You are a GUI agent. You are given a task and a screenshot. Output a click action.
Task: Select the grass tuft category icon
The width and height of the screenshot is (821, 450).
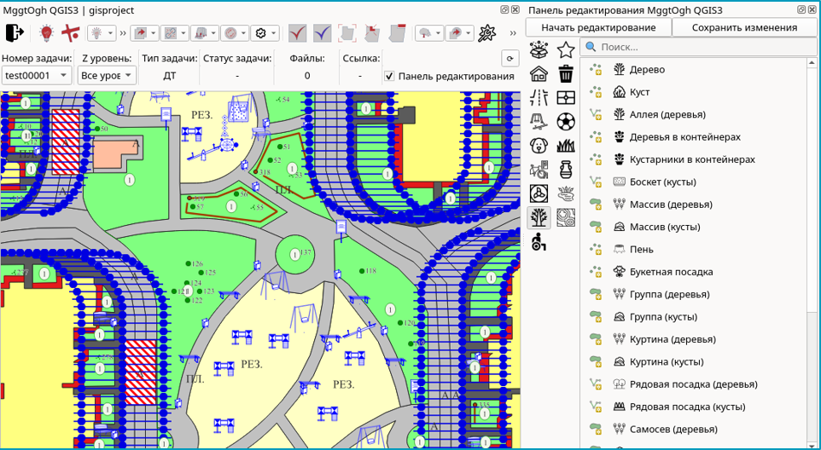(x=566, y=145)
